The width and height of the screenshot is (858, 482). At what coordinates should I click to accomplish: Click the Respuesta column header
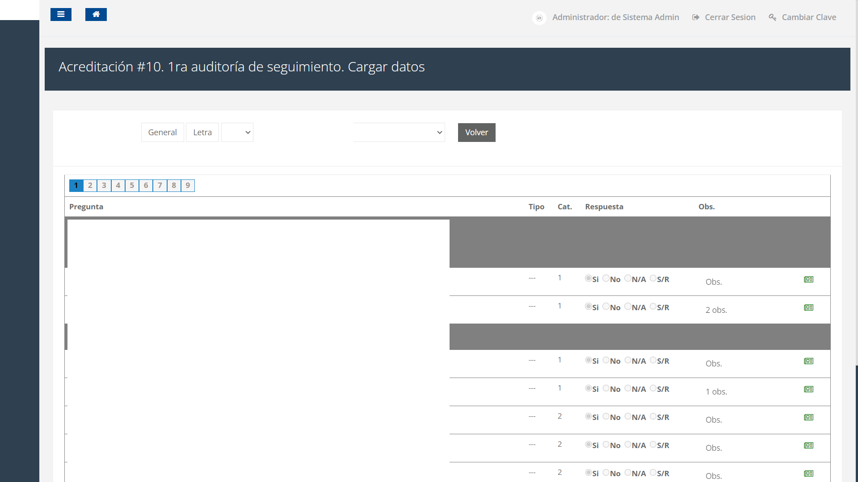[604, 207]
